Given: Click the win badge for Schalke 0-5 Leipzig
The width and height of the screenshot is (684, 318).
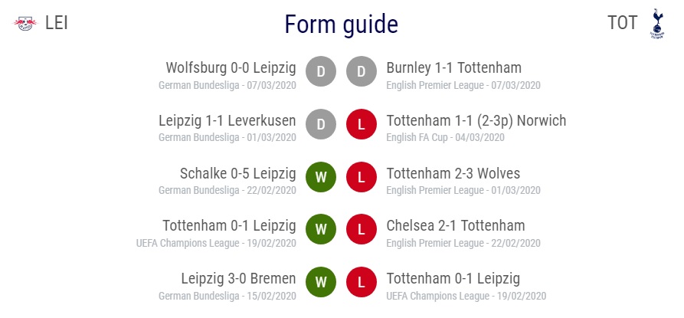Looking at the screenshot, I should (x=321, y=177).
